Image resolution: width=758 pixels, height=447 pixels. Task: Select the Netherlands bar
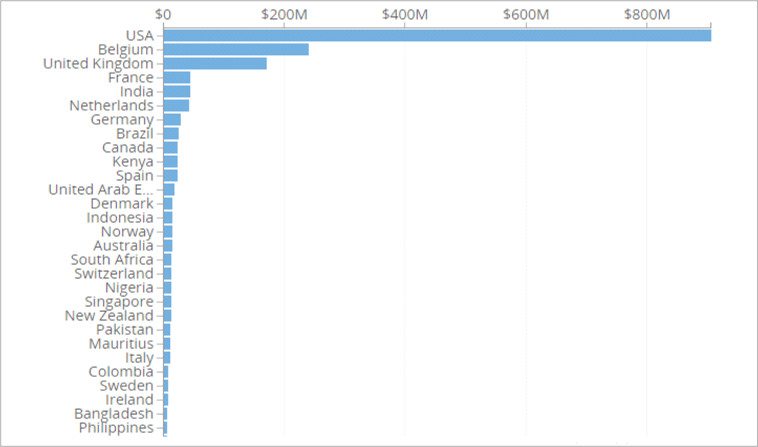(x=176, y=105)
